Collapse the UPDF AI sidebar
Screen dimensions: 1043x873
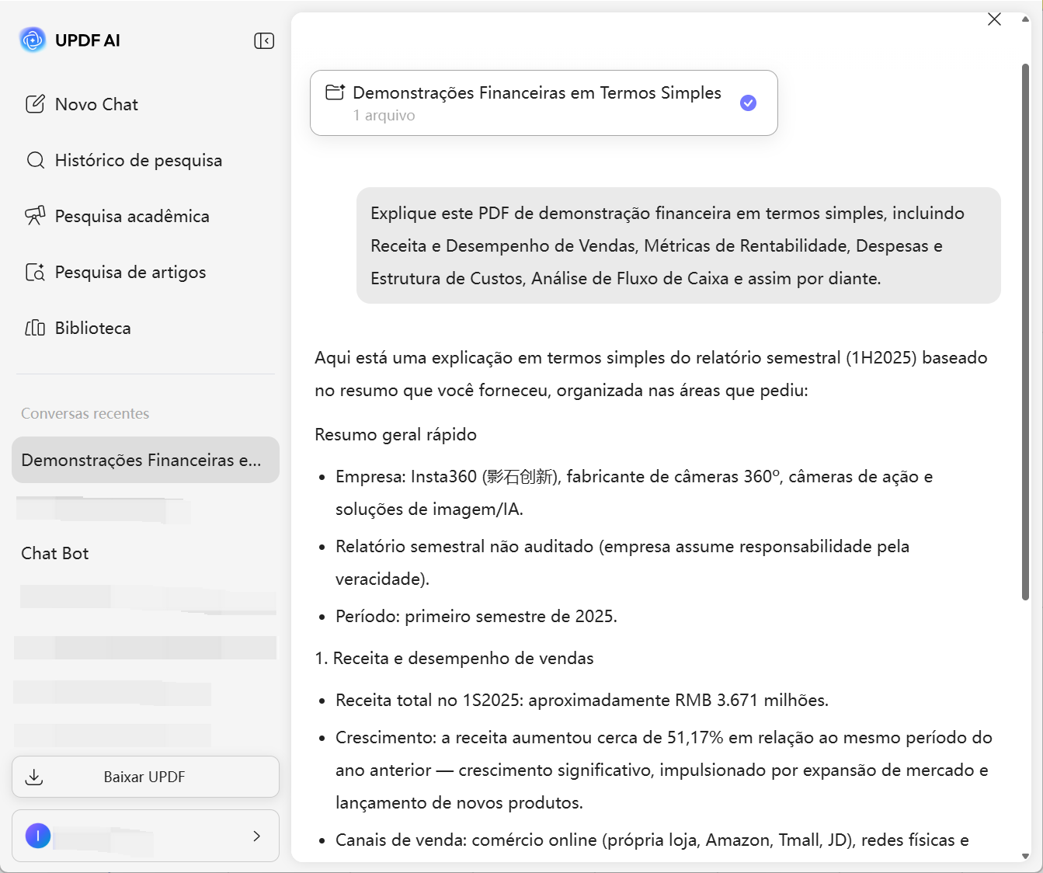click(264, 40)
